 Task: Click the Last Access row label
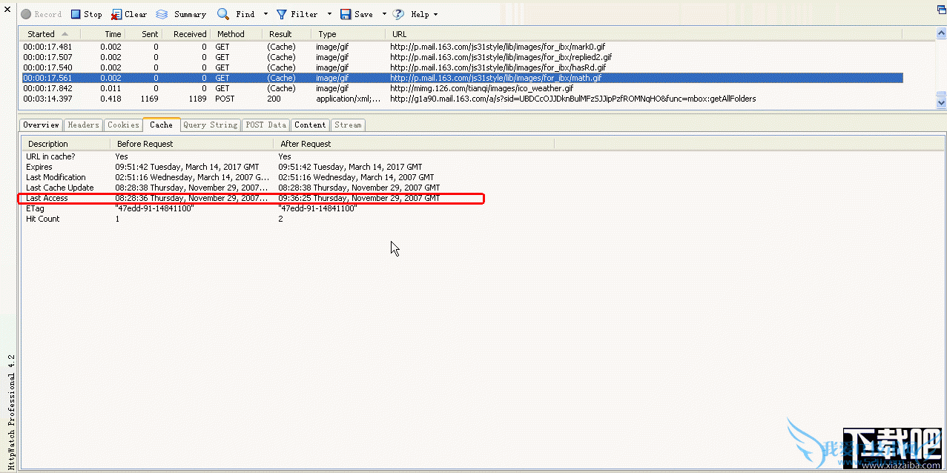coord(47,198)
